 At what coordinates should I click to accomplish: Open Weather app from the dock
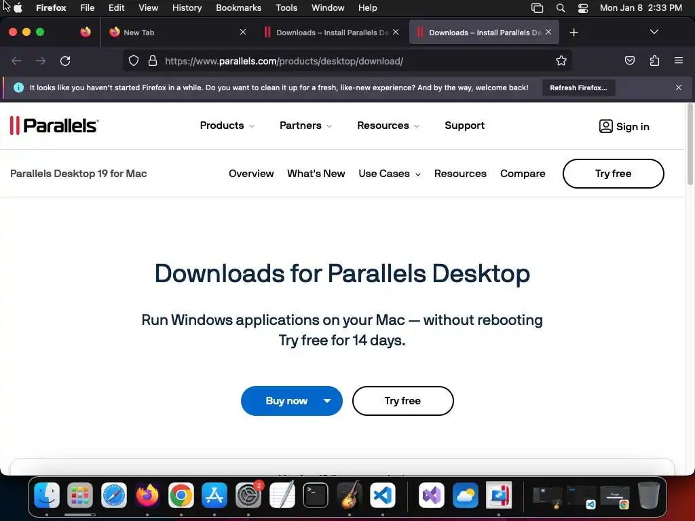[465, 495]
